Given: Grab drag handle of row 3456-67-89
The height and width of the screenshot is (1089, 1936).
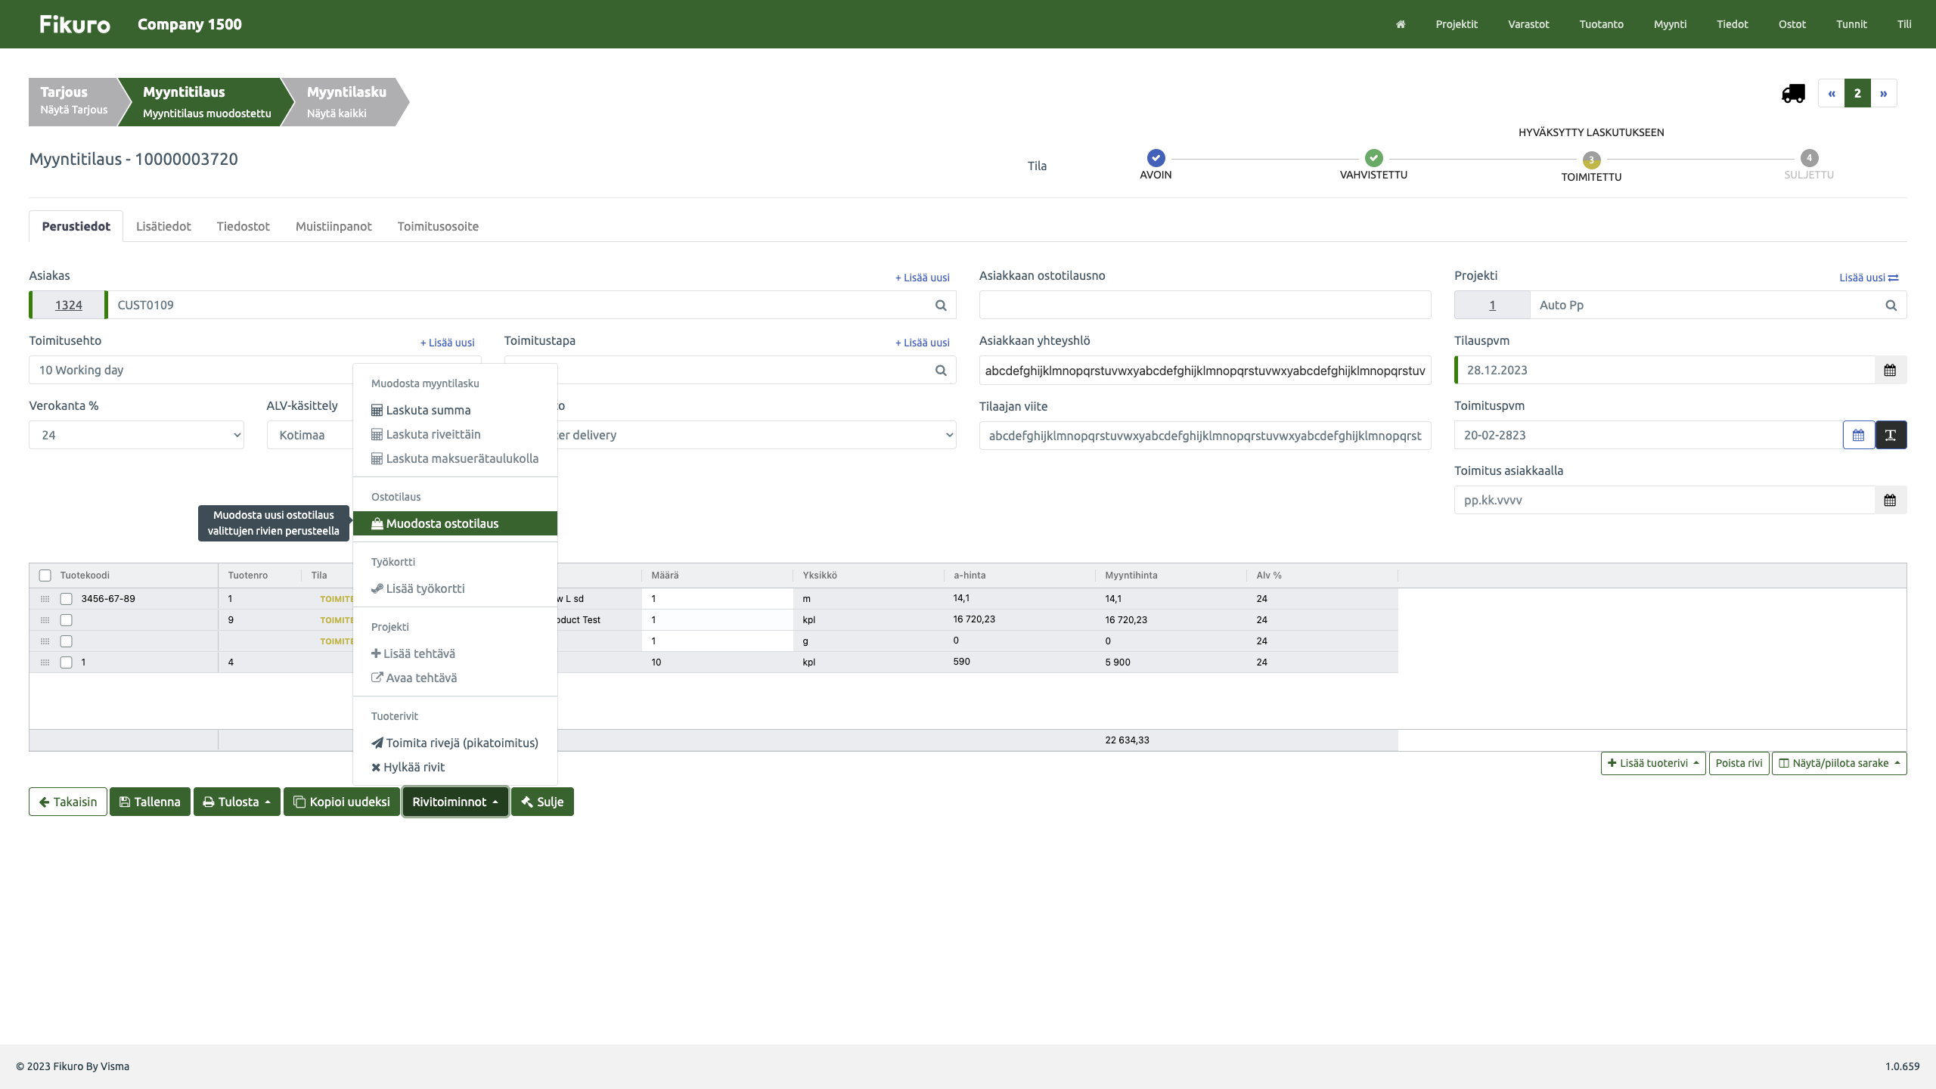Looking at the screenshot, I should click(45, 599).
